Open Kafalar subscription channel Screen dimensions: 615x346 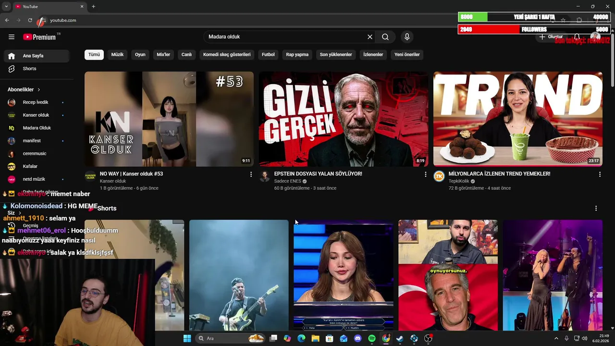click(37, 166)
